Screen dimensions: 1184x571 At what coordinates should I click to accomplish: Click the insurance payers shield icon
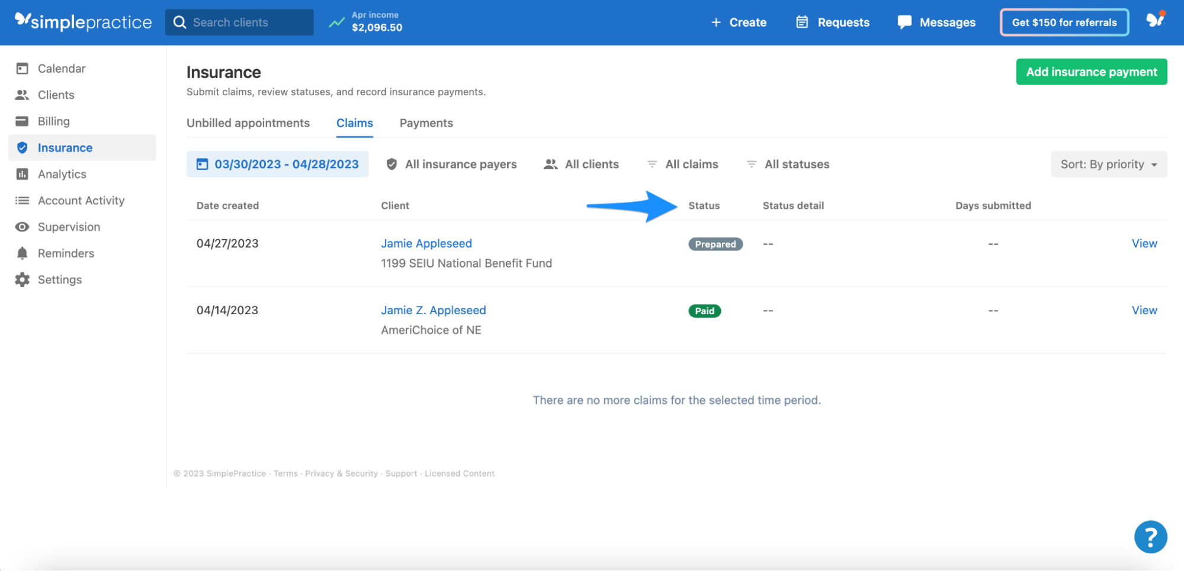[x=392, y=164]
